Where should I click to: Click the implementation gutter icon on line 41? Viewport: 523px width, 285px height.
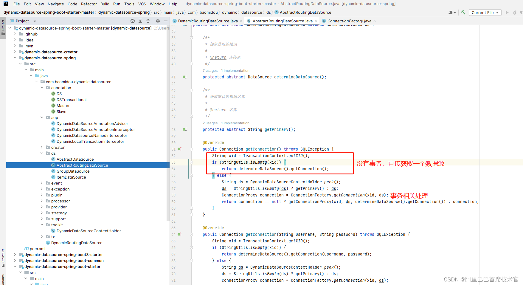pyautogui.click(x=185, y=77)
